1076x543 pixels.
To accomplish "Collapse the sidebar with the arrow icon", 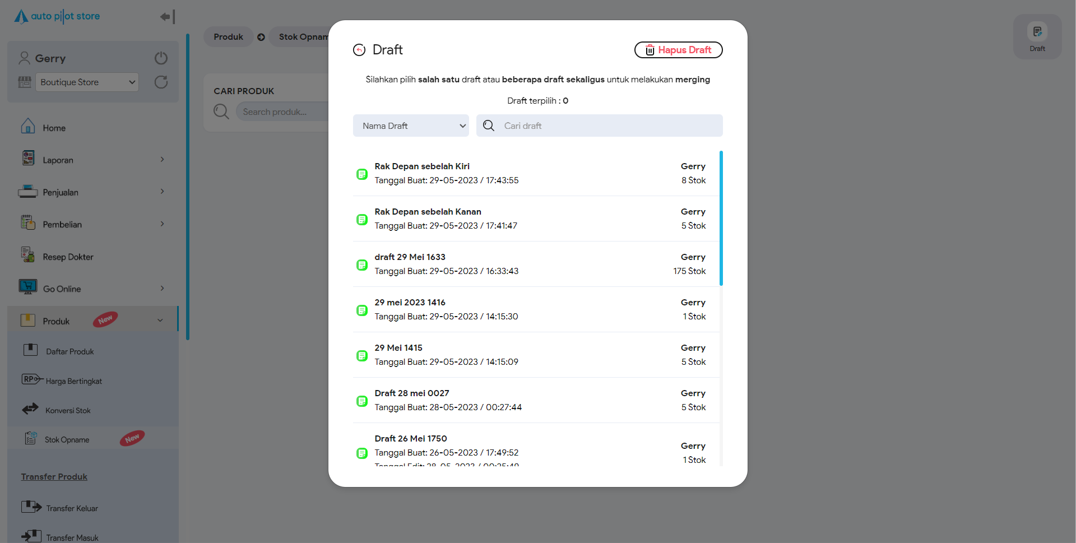I will tap(167, 17).
